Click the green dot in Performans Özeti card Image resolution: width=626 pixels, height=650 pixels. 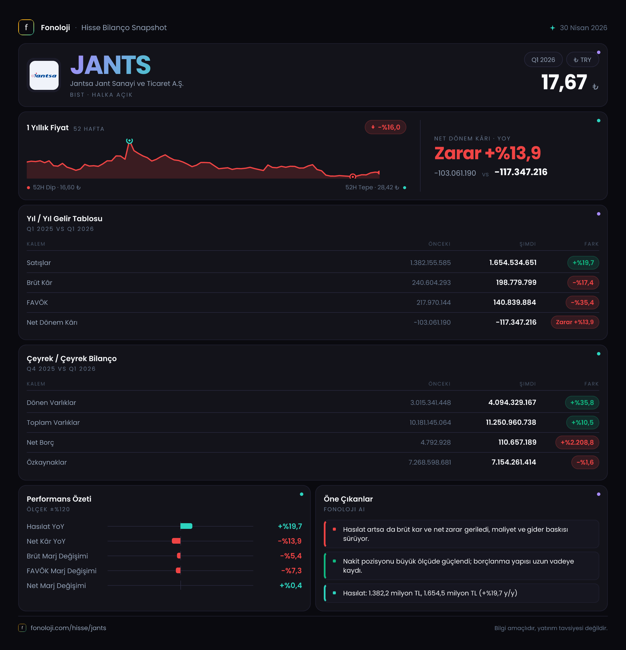[x=301, y=494]
